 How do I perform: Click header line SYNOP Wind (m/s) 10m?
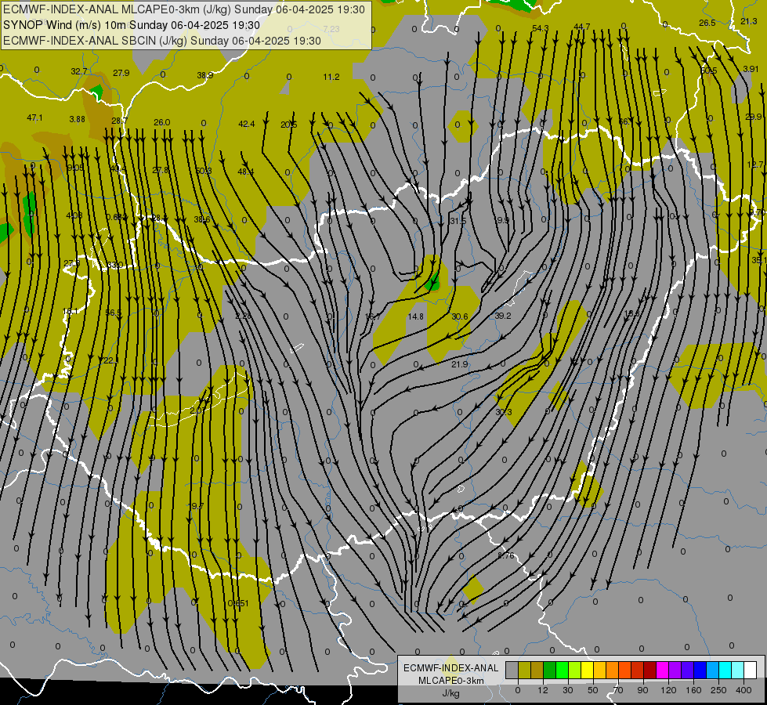click(132, 25)
